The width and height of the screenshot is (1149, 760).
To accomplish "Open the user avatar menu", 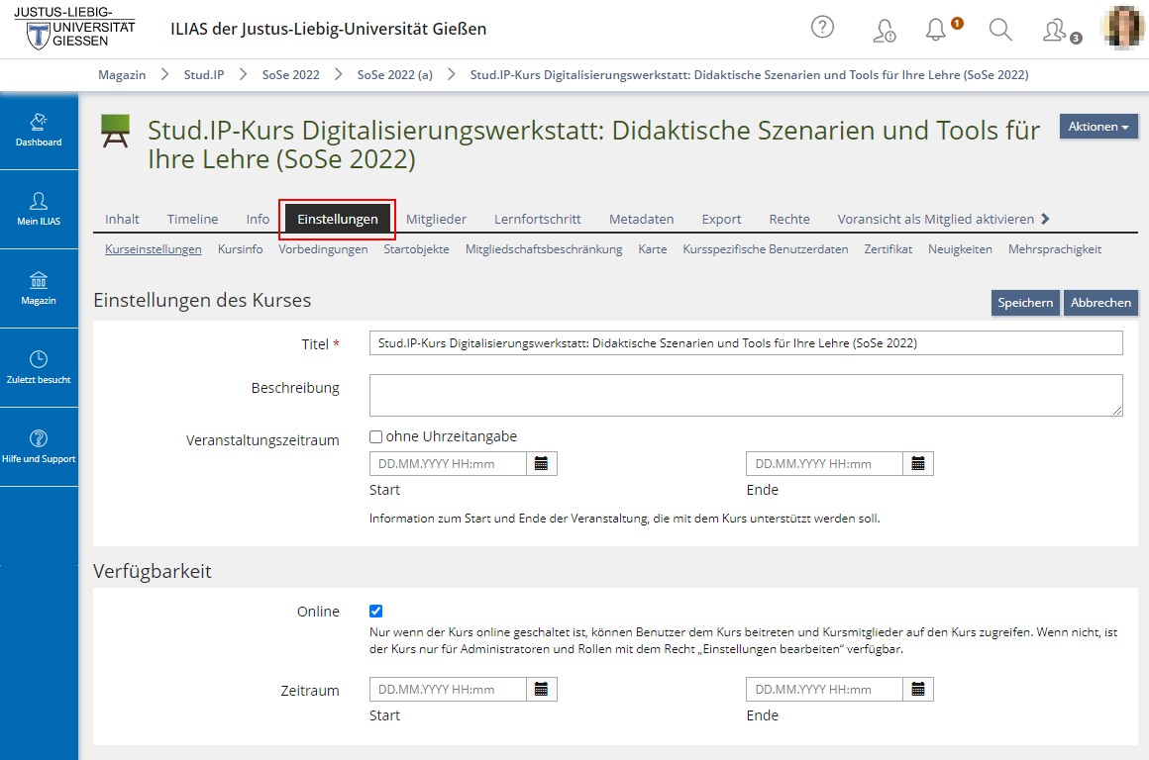I will tap(1123, 29).
